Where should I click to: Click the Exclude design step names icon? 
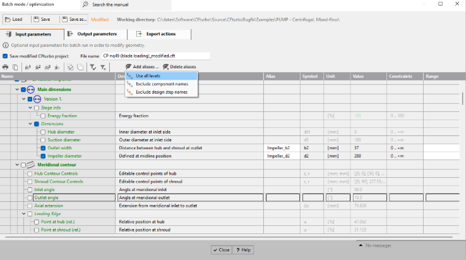pyautogui.click(x=129, y=92)
